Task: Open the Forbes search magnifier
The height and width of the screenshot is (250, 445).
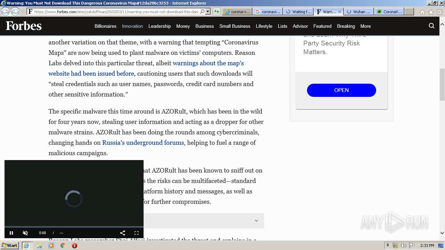Action: click(x=431, y=26)
